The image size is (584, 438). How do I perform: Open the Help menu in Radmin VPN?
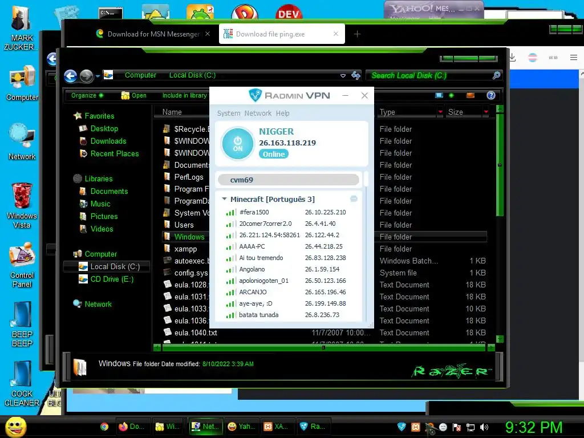tap(283, 113)
